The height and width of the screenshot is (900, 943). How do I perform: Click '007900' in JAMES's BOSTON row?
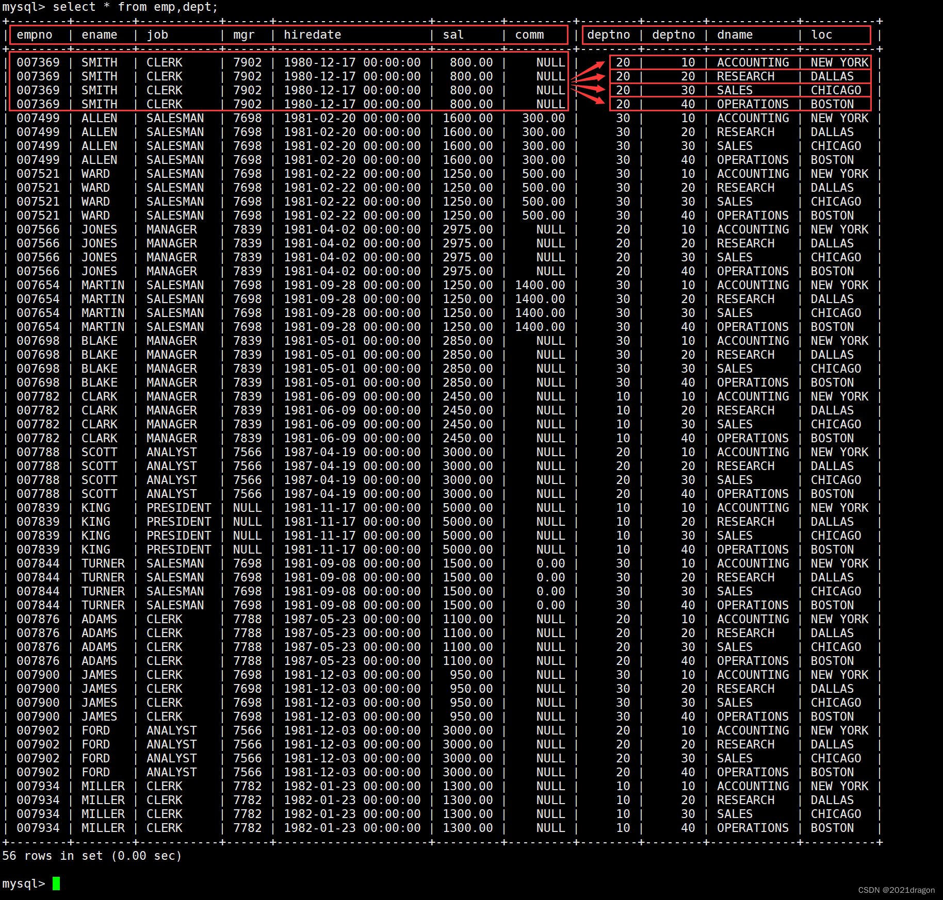(38, 716)
